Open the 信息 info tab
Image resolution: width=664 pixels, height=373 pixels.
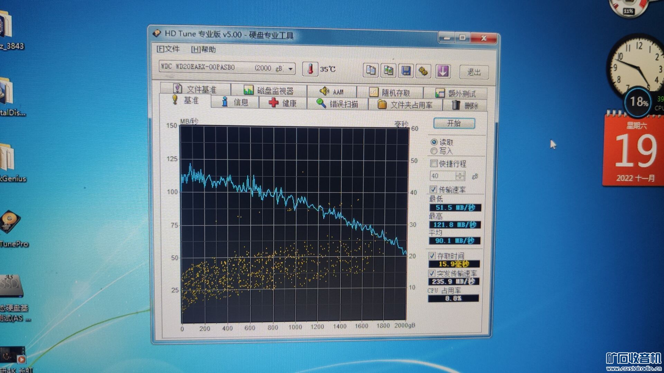coord(235,102)
